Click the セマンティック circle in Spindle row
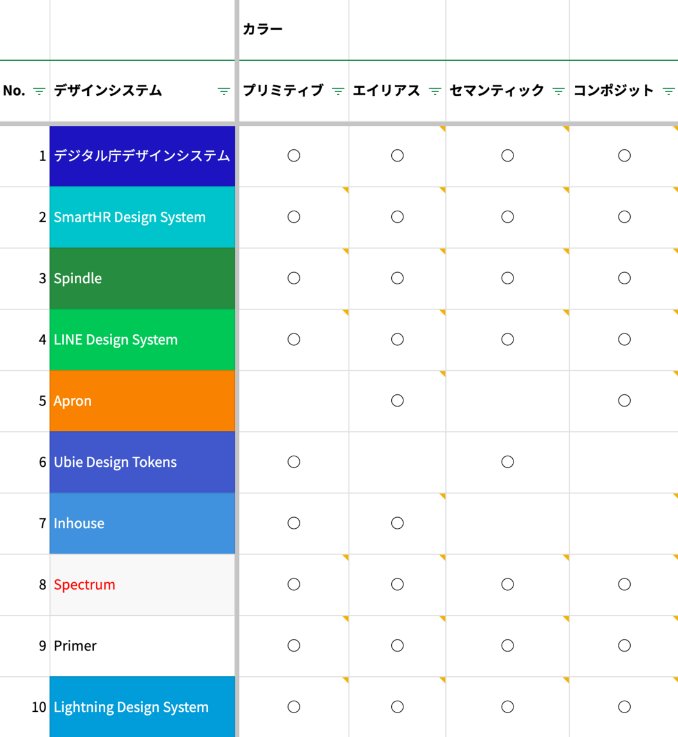This screenshot has width=678, height=737. tap(507, 278)
